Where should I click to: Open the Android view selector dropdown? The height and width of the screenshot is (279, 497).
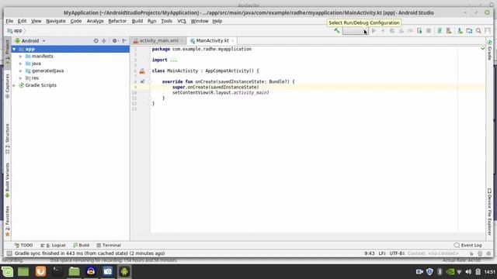(30, 41)
